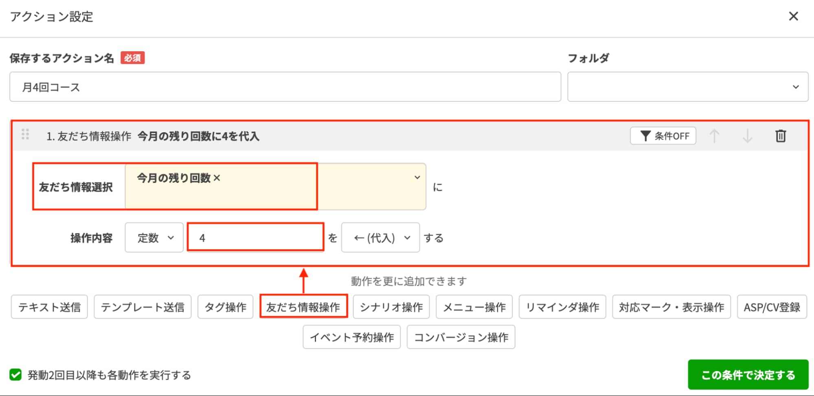Screen dimensions: 814x396
Task: Select the リマインダ操作 action type
Action: [x=562, y=307]
